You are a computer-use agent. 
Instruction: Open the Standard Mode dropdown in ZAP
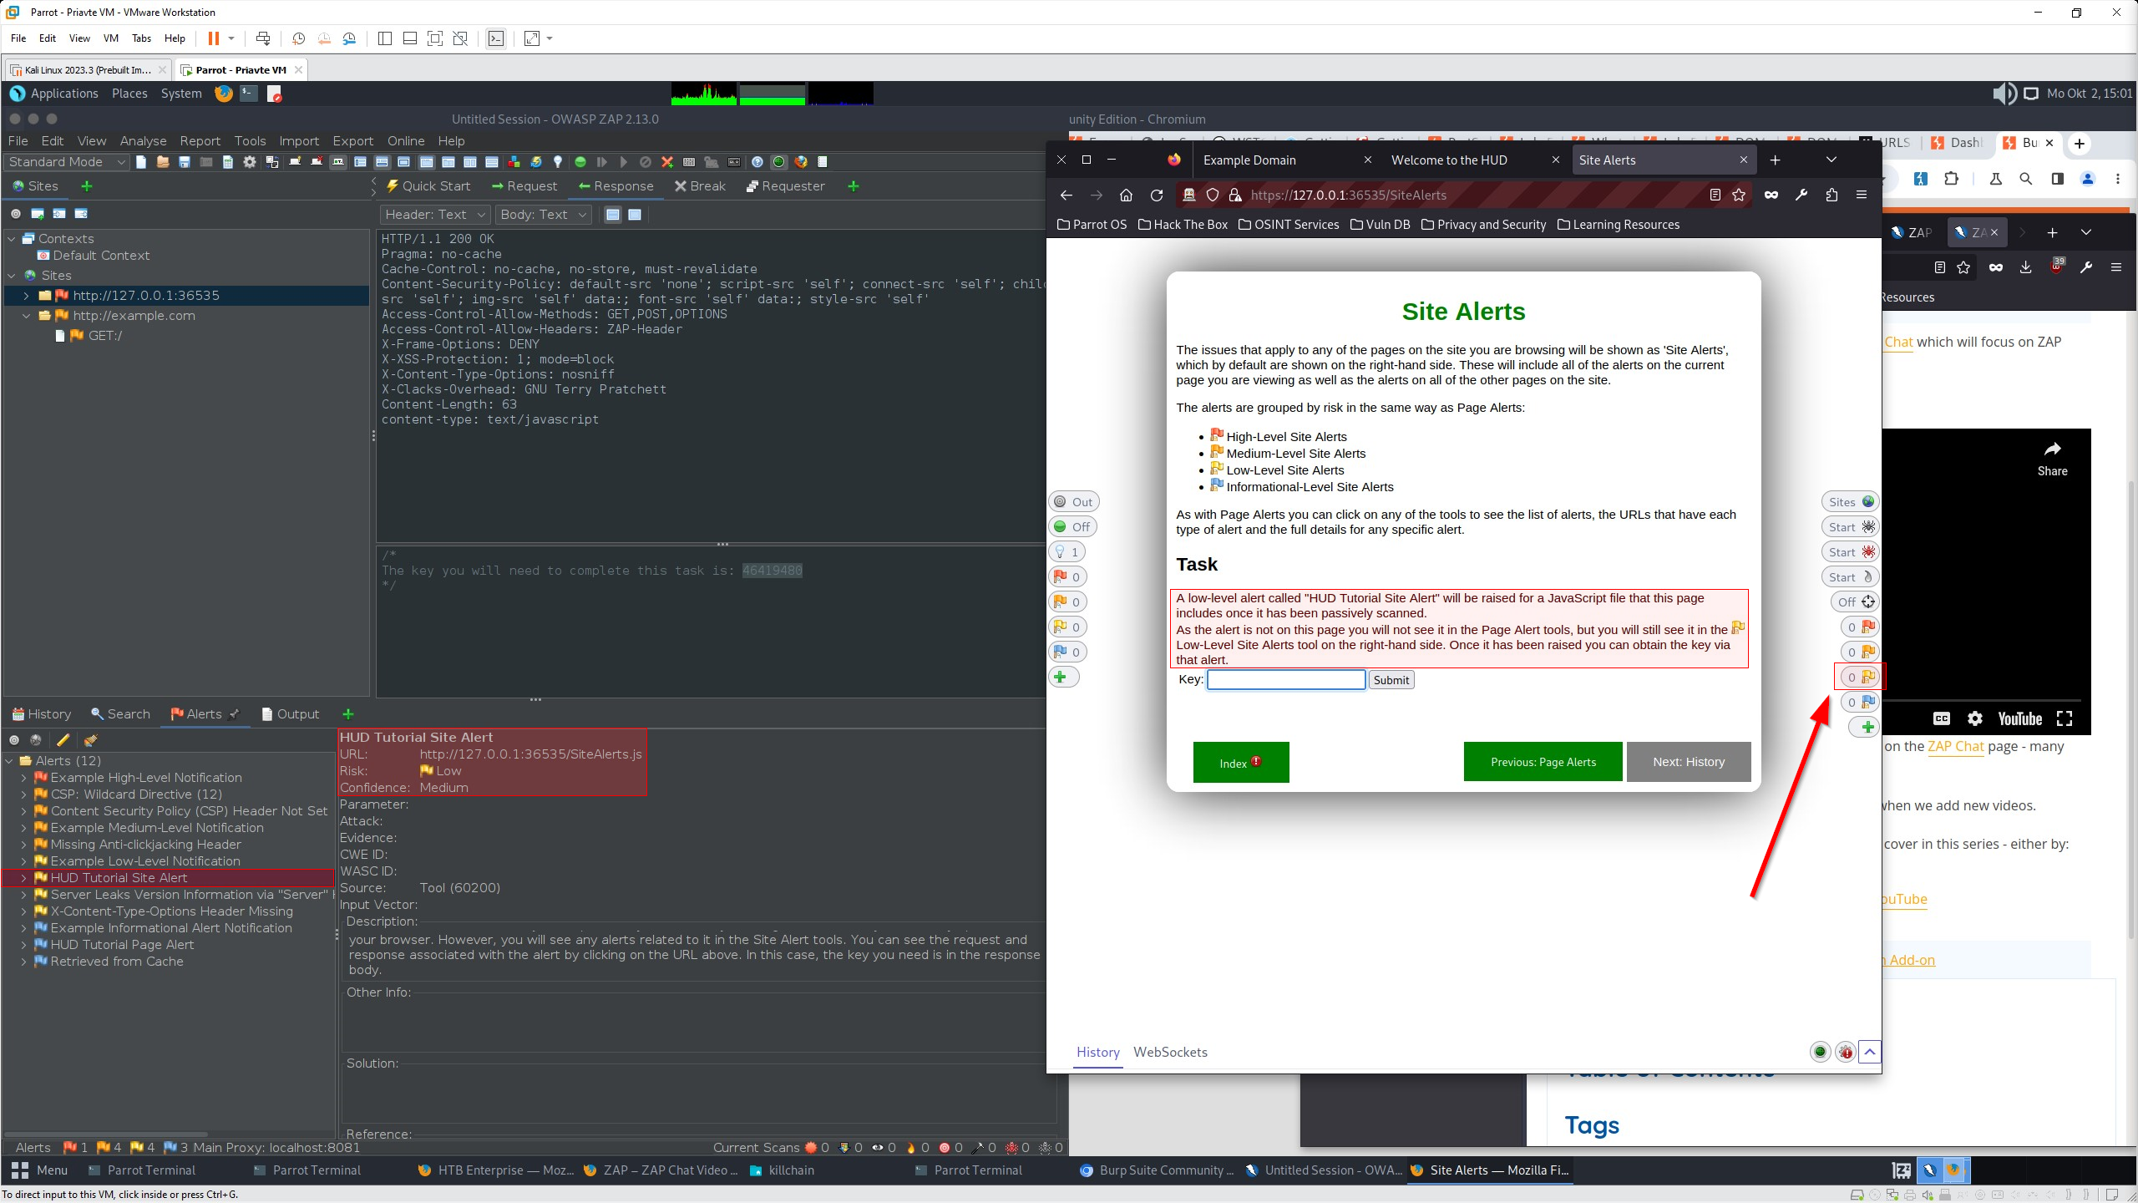point(65,162)
